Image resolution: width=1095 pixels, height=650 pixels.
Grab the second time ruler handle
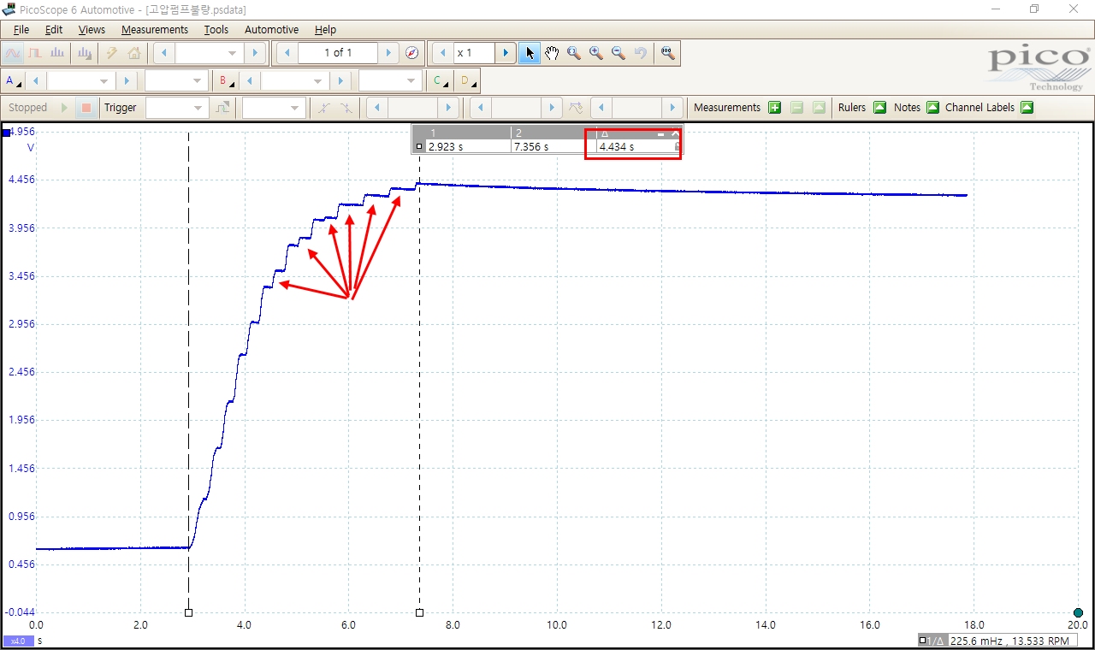tap(419, 612)
